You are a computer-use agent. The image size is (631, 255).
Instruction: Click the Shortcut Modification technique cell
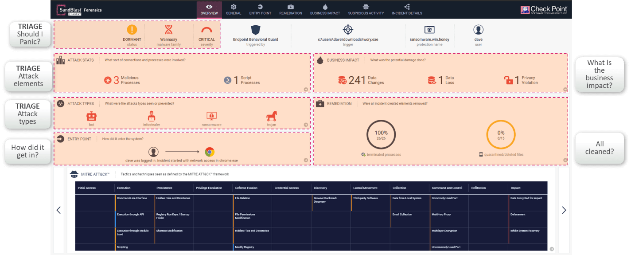point(174,235)
